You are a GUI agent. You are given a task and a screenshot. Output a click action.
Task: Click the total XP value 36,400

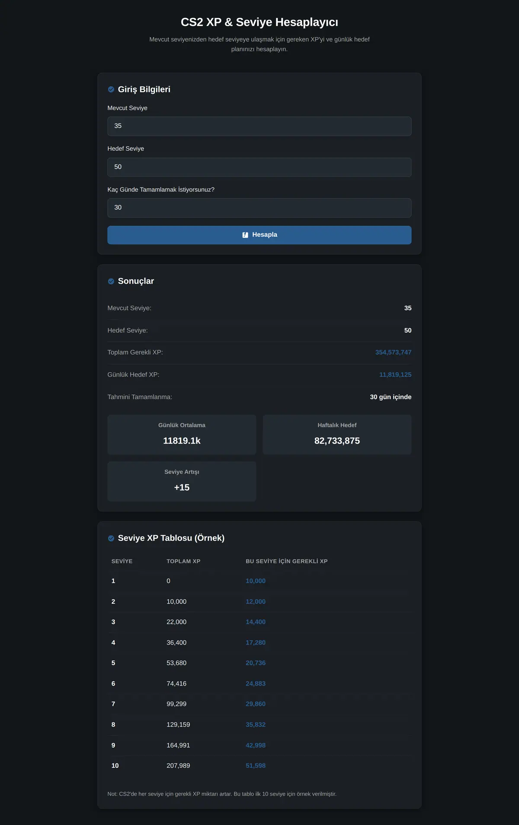coord(176,643)
